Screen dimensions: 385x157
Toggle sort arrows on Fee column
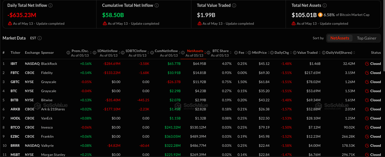tap(246, 53)
